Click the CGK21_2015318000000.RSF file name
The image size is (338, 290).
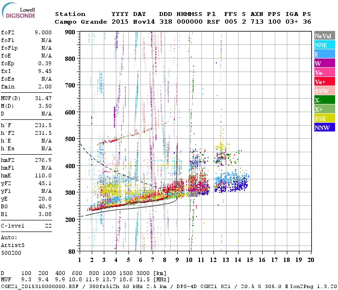click(40, 287)
